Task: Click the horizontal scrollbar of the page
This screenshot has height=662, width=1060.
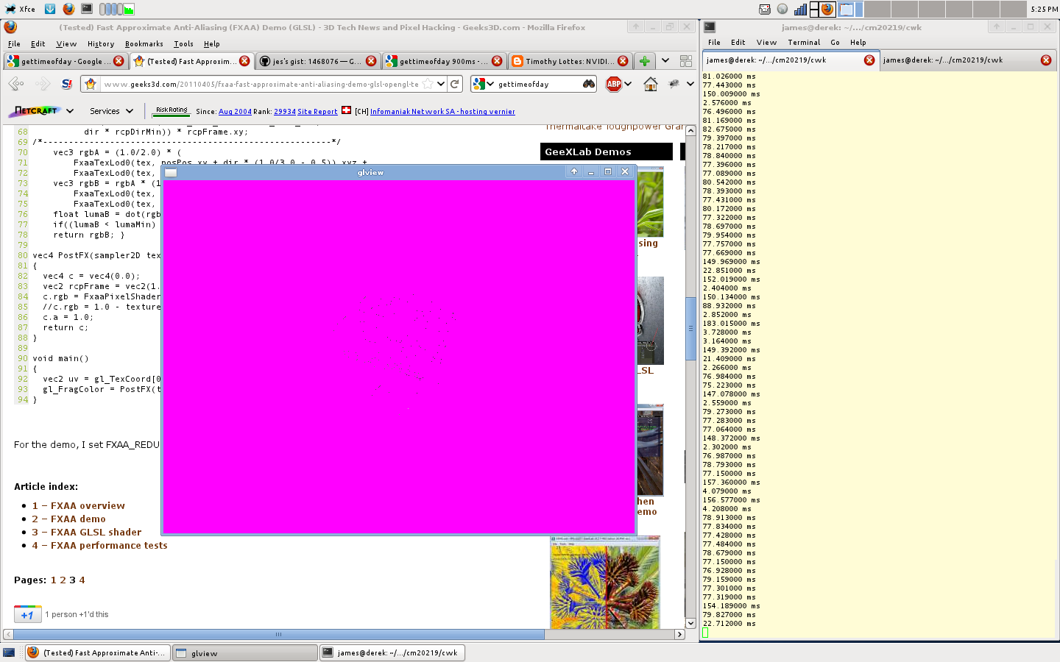Action: point(278,634)
